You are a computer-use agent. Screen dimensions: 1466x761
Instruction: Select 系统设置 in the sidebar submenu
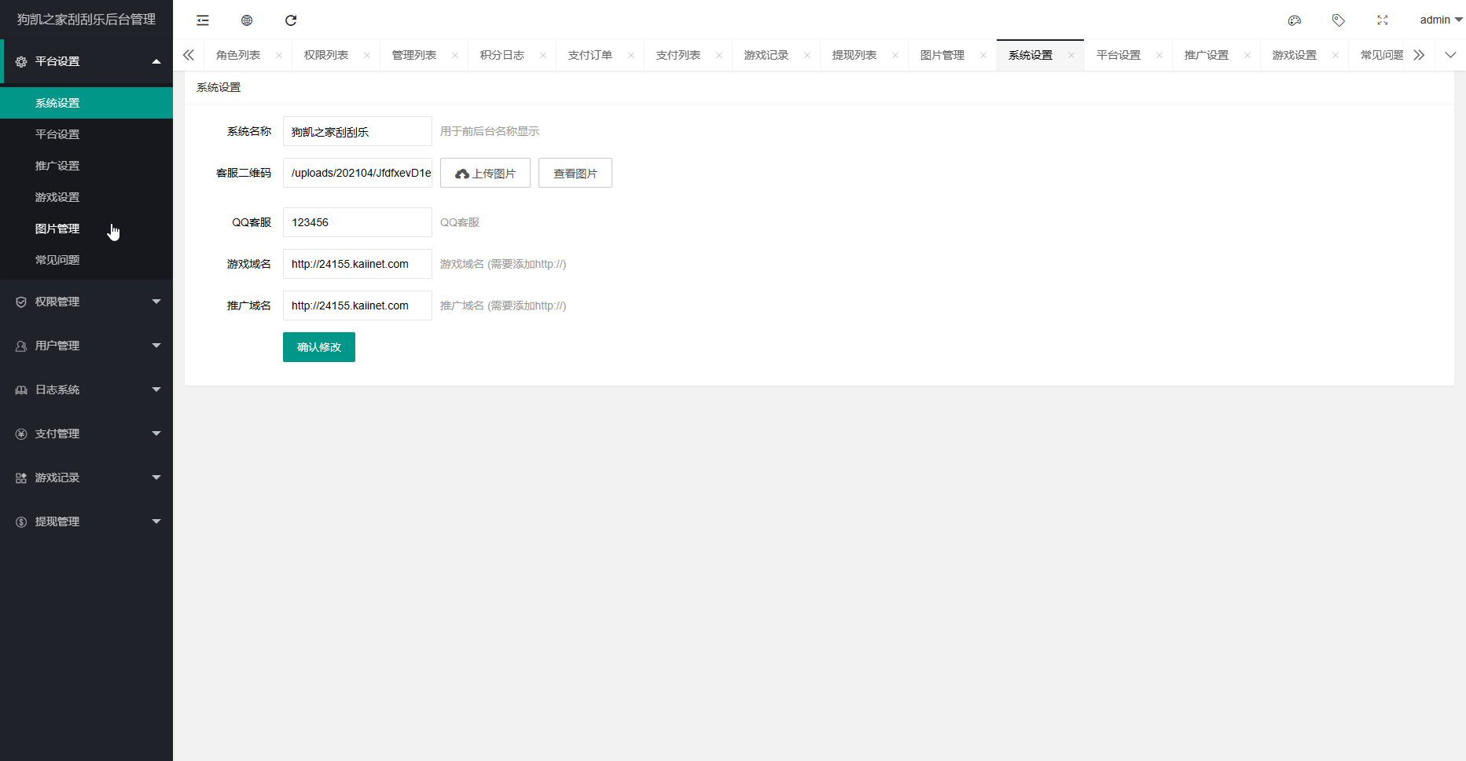pos(86,103)
